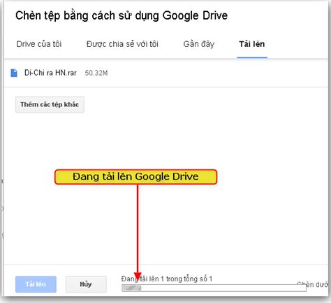Click the yellow Đang tải lên Google Drive callout
Image resolution: width=331 pixels, height=303 pixels.
[x=136, y=177]
